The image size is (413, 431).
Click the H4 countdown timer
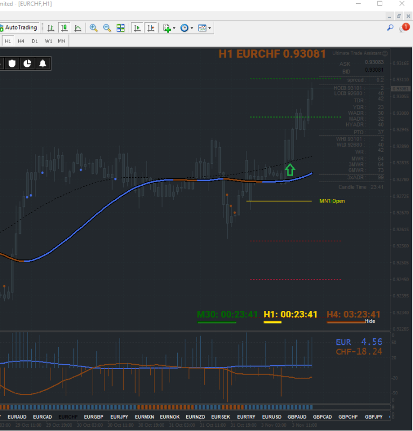tap(353, 314)
